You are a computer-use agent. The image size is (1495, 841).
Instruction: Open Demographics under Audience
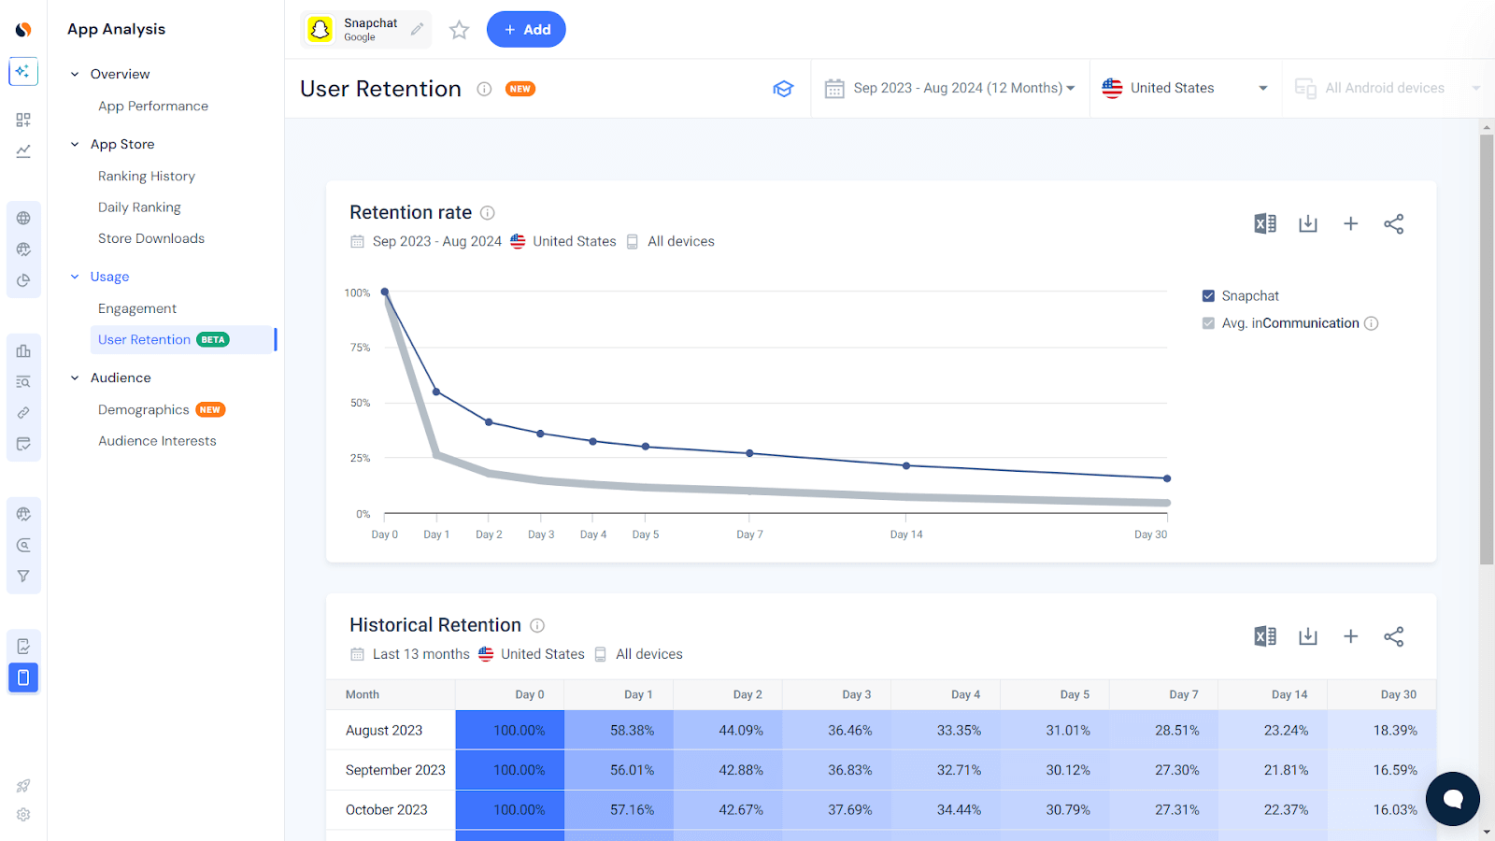click(143, 409)
